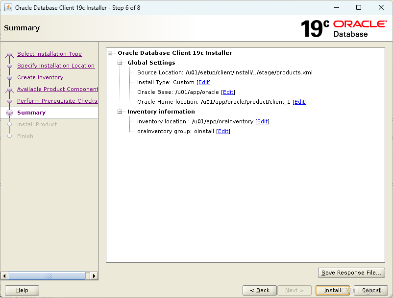Go to Create Inventory step

[x=40, y=77]
